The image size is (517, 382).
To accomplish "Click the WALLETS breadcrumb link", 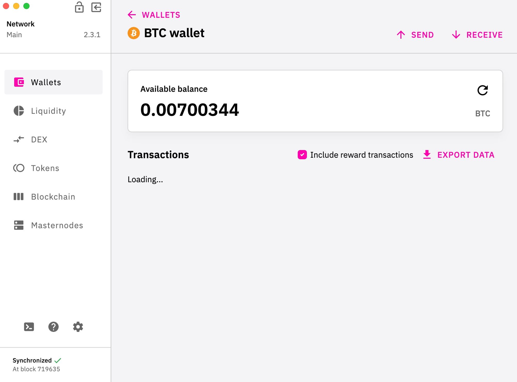I will point(161,15).
